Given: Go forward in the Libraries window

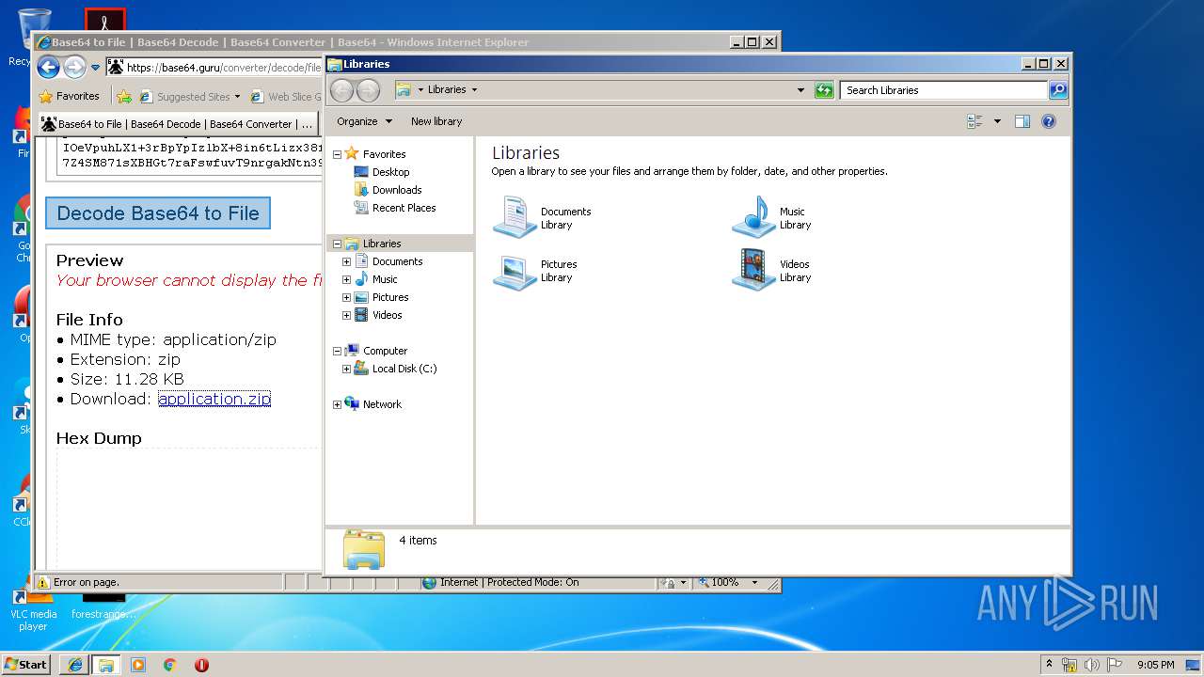Looking at the screenshot, I should click(x=369, y=90).
